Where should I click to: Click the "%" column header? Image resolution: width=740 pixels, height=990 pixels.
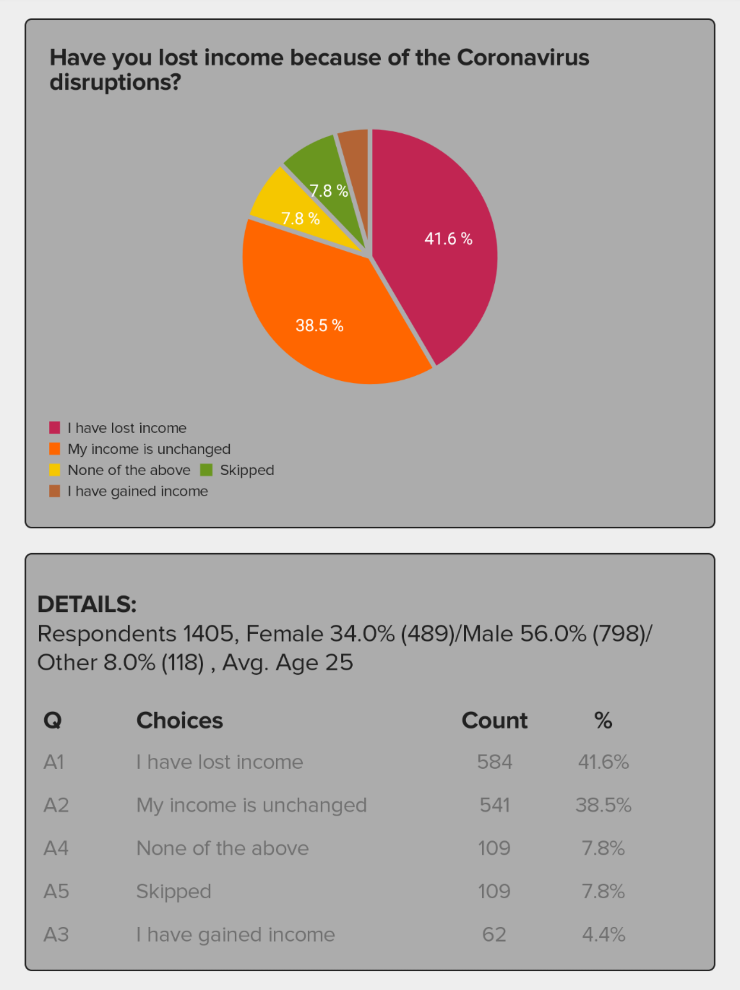coord(603,720)
